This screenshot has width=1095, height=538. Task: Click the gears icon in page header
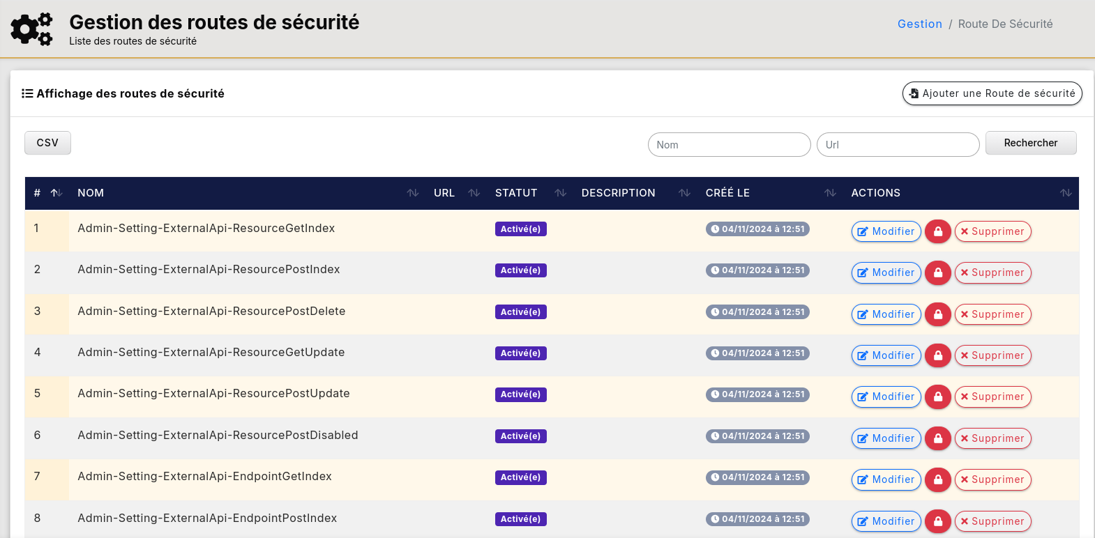click(31, 29)
